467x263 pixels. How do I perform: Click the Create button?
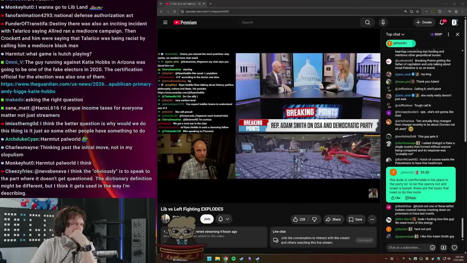pyautogui.click(x=424, y=22)
